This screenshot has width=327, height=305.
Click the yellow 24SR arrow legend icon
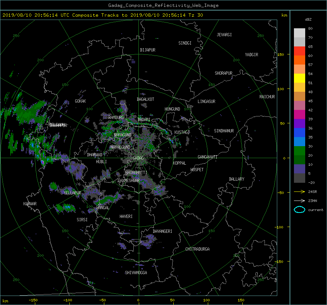pos(299,191)
